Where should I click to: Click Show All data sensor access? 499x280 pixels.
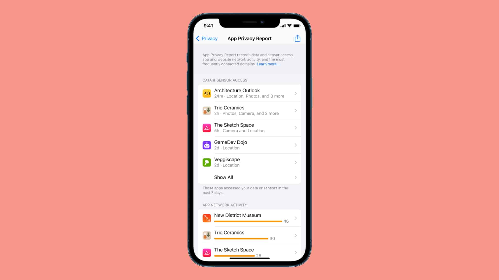point(249,177)
